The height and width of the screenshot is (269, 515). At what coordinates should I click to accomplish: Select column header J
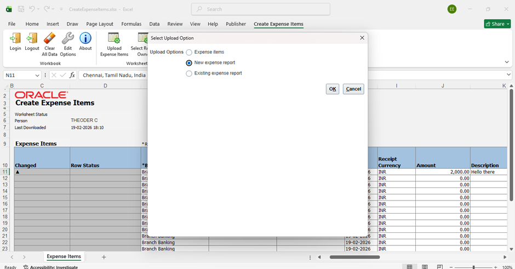(x=443, y=85)
